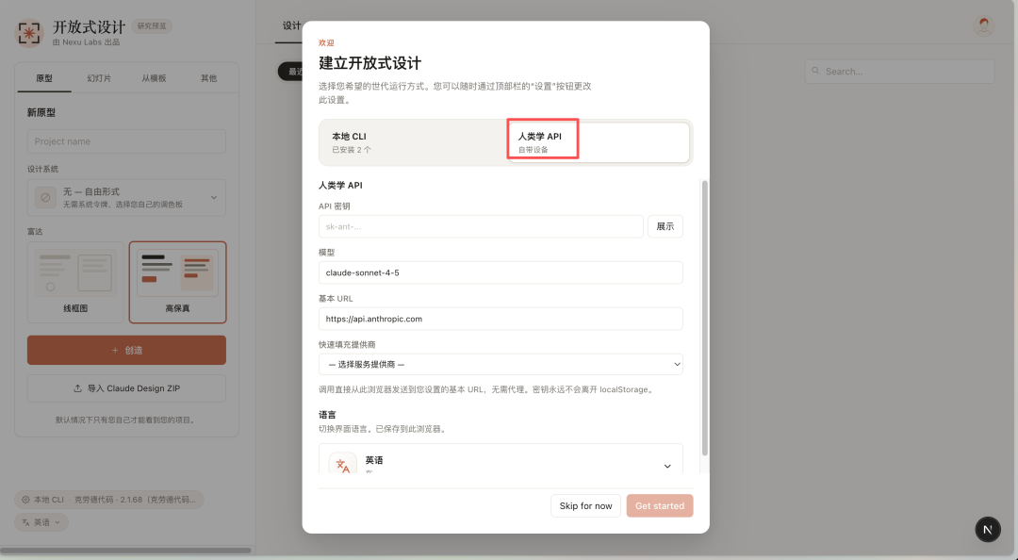Click the gear icon in 本地 CLI status
The width and height of the screenshot is (1018, 560).
click(x=25, y=500)
